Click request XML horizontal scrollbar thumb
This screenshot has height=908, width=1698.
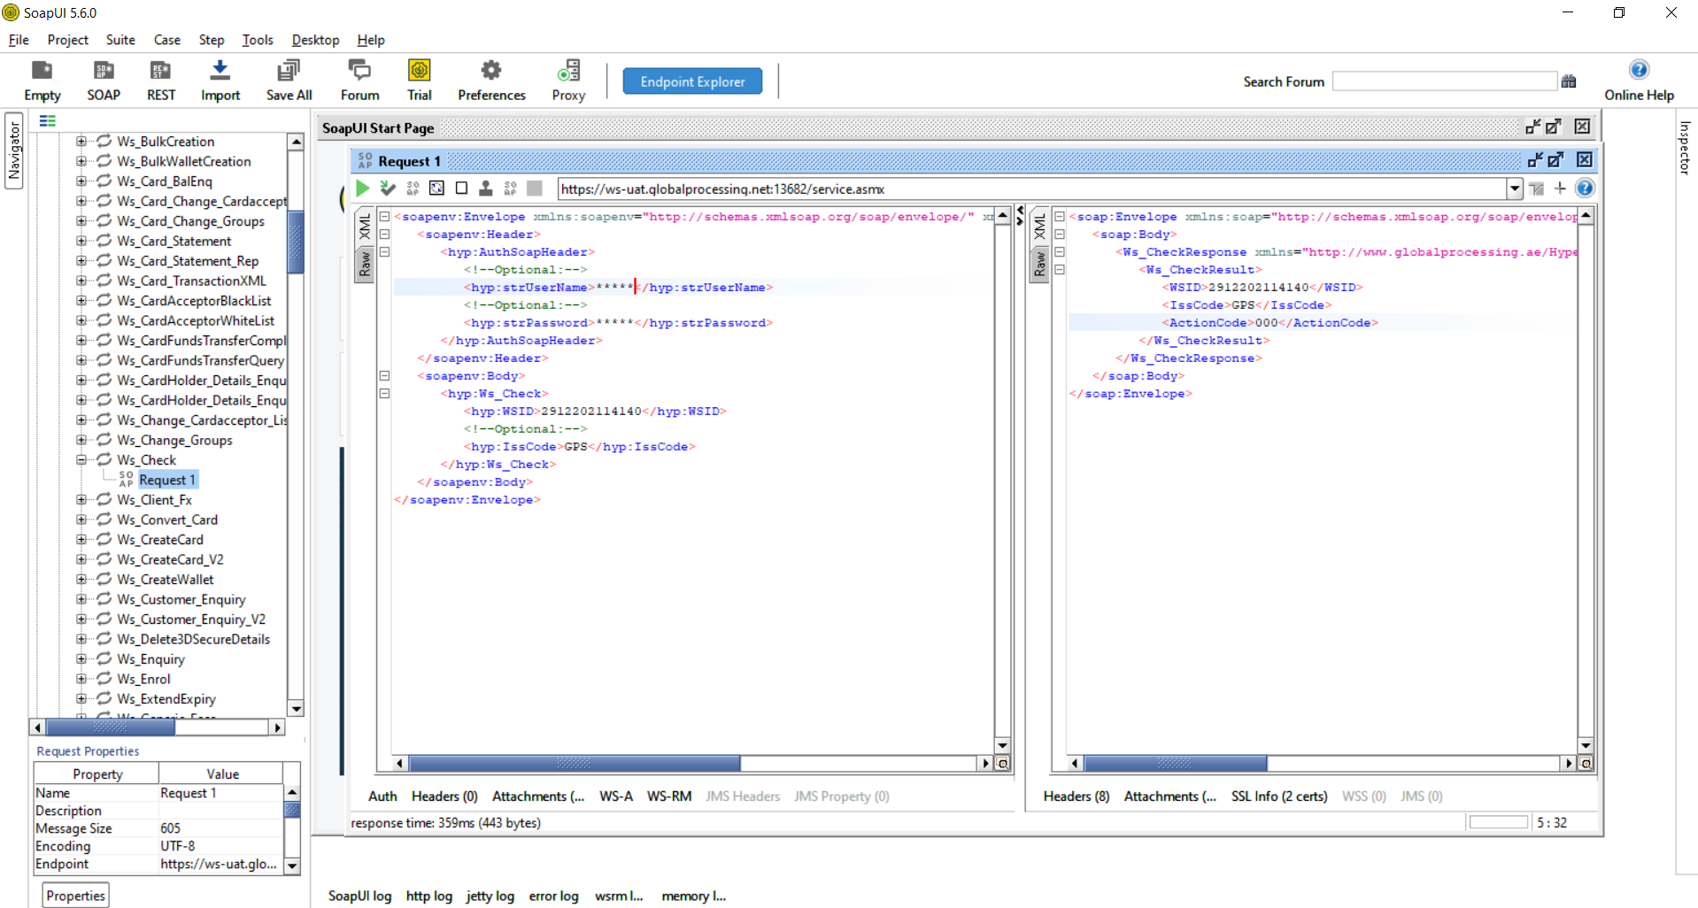575,763
